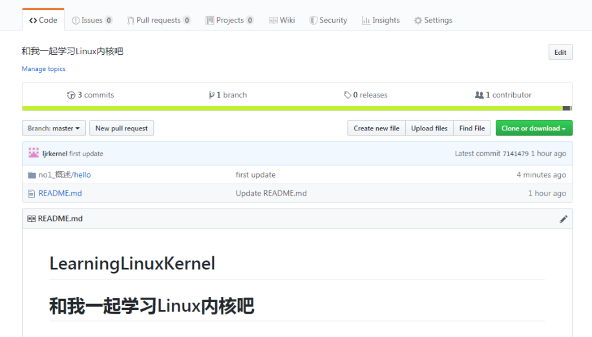Click the pencil icon to edit README
This screenshot has height=337, width=592.
pyautogui.click(x=564, y=219)
